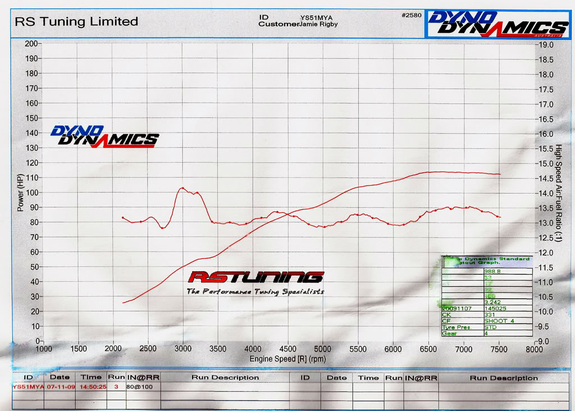Click the time cell '14:50:25'
This screenshot has height=411, width=575.
tap(93, 387)
